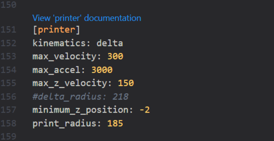Select line number 151 in gutter
The height and width of the screenshot is (141, 274).
(x=9, y=30)
